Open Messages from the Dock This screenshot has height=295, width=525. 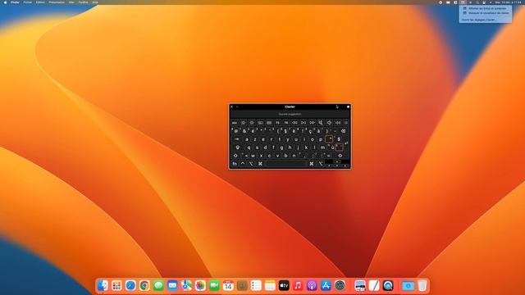(158, 285)
